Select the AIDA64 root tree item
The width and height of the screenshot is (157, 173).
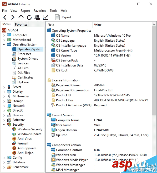10,30
